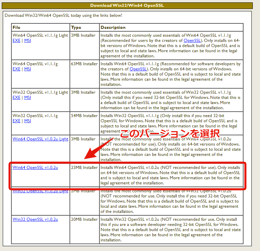Open the Win64 OpenSSL v1.0.2u download link
Viewport: 260px width, 251px height.
[35, 167]
